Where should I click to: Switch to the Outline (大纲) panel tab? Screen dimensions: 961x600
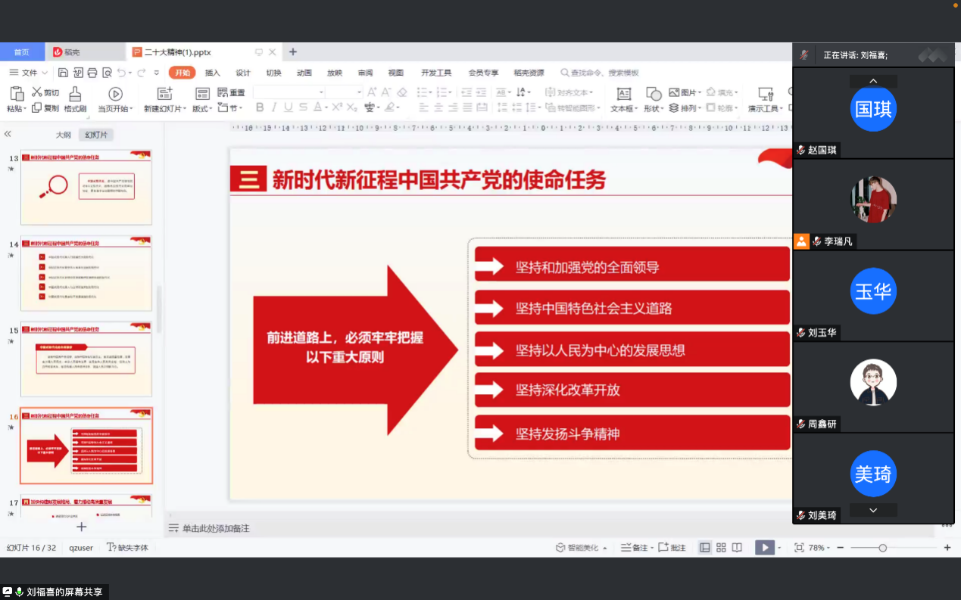pyautogui.click(x=63, y=135)
